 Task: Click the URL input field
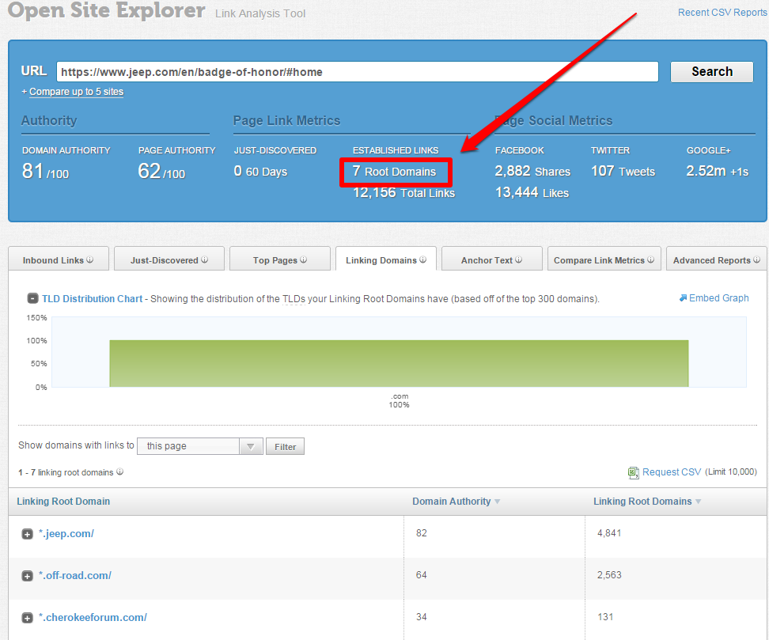357,72
